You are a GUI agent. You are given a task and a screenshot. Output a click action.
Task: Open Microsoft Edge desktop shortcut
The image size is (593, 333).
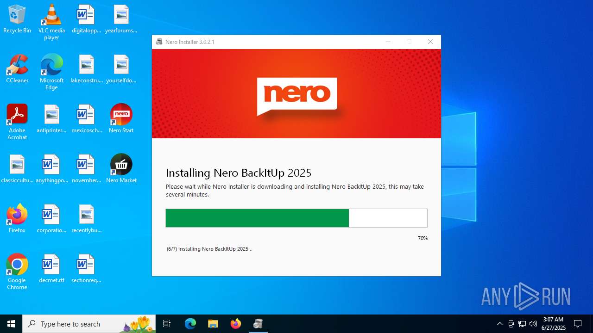point(51,72)
